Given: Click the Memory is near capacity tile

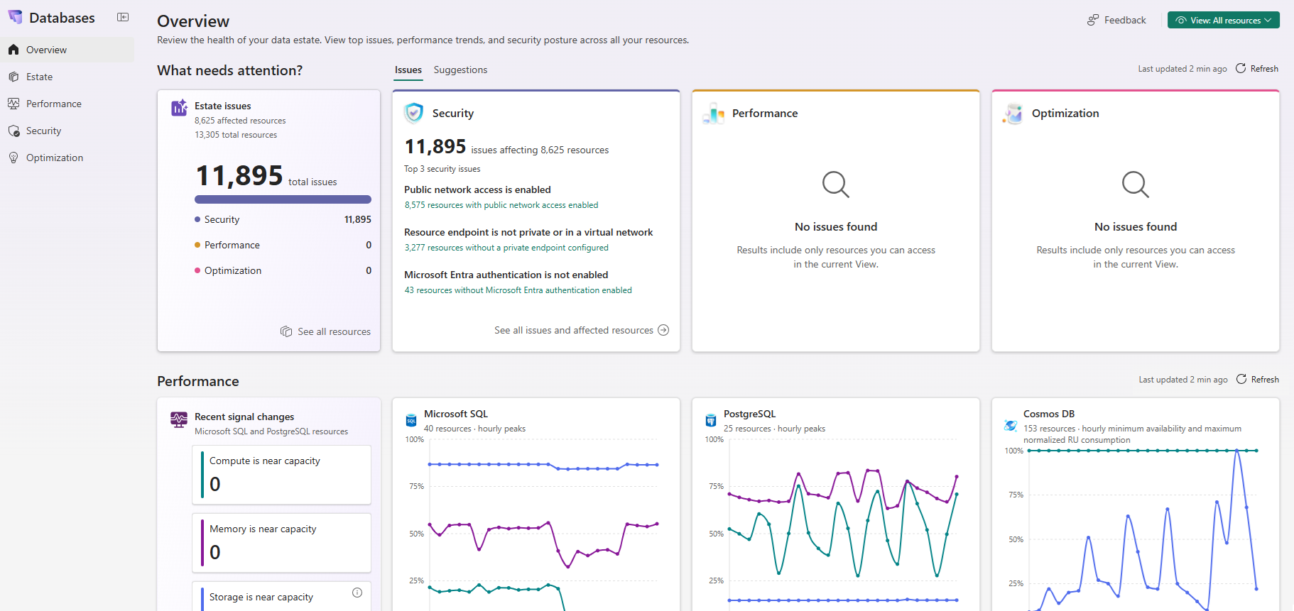Looking at the screenshot, I should tap(281, 543).
